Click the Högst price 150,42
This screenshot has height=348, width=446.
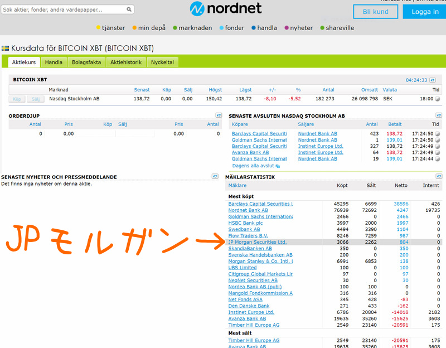[214, 99]
